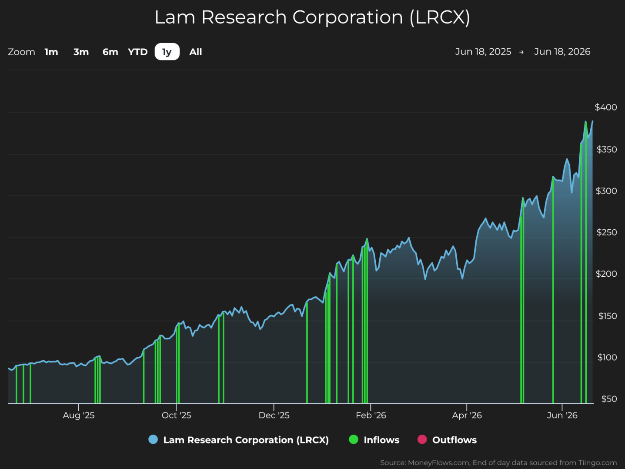625x469 pixels.
Task: Edit the Jun 18, 2026 end date
Action: click(x=562, y=51)
